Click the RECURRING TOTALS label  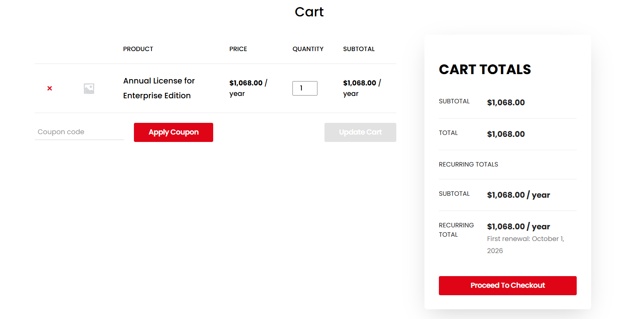[468, 165]
